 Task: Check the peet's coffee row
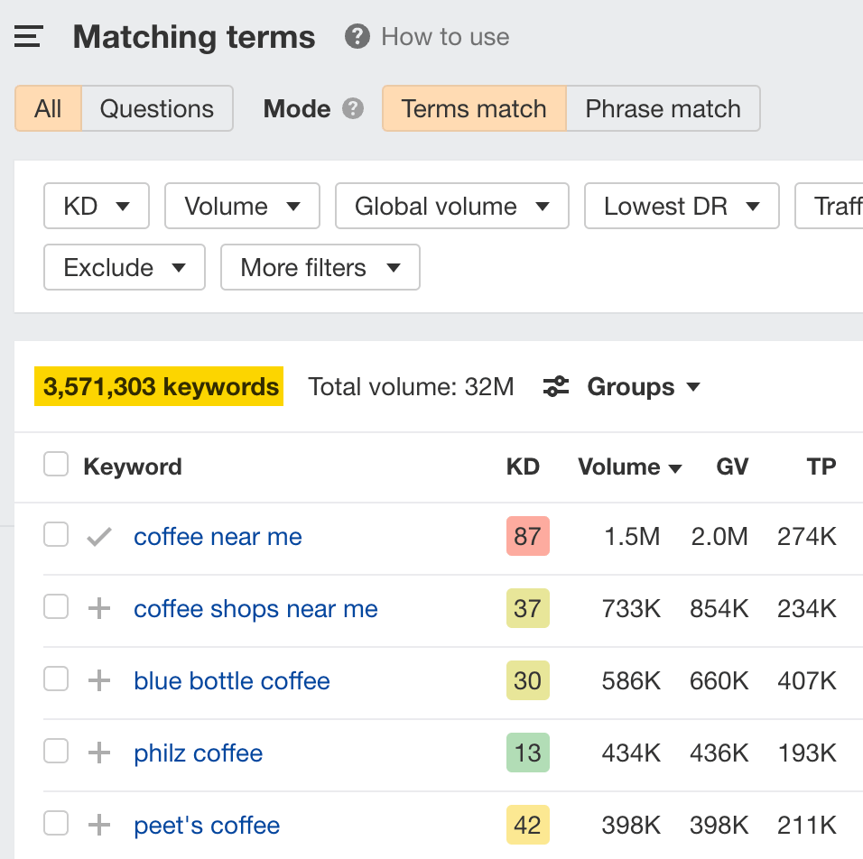tap(56, 823)
